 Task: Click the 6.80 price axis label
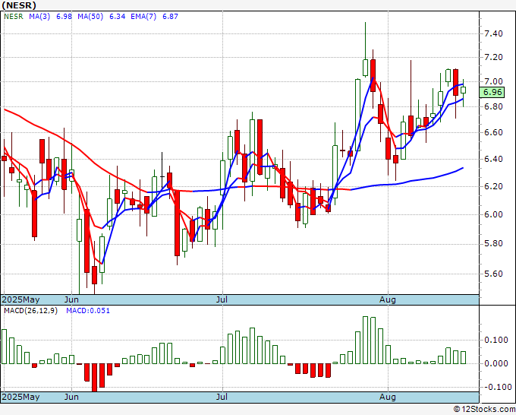point(493,106)
